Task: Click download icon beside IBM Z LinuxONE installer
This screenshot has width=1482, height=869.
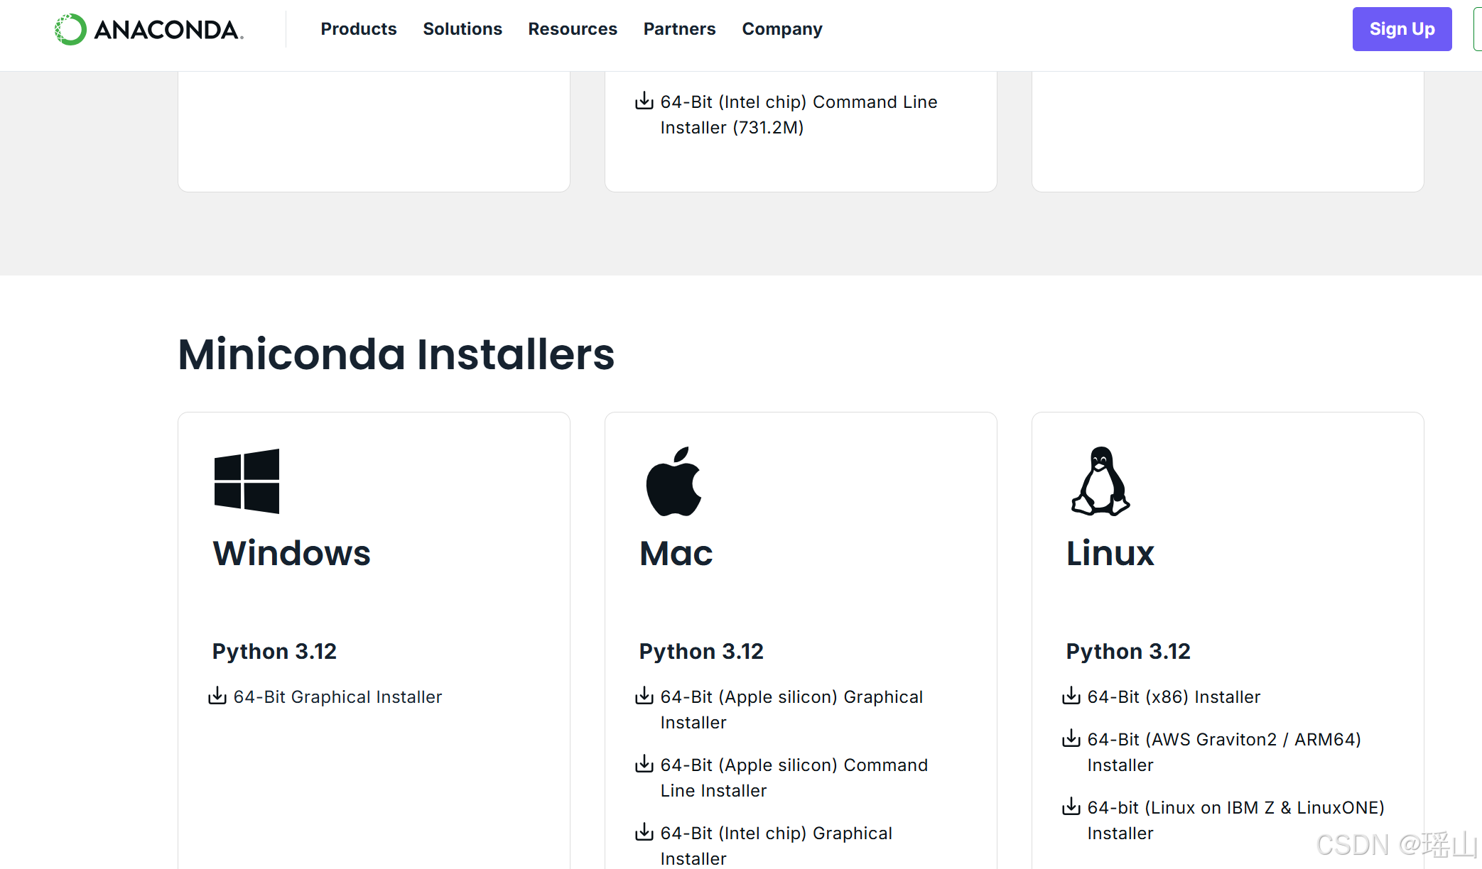Action: (x=1071, y=807)
